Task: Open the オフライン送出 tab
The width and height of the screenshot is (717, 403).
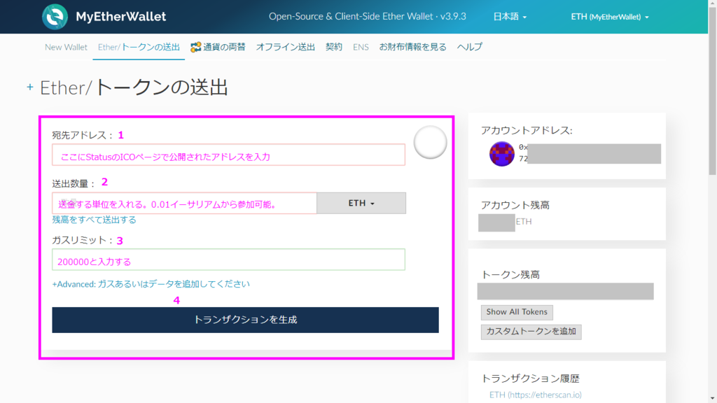Action: coord(286,47)
